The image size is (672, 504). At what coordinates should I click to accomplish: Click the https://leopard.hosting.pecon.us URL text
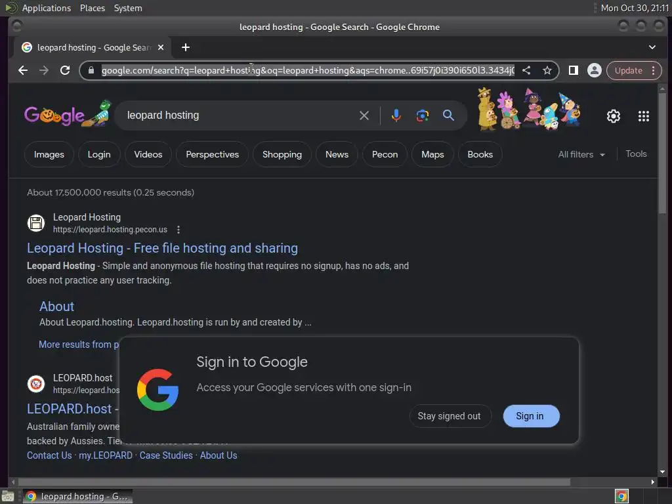pos(110,230)
